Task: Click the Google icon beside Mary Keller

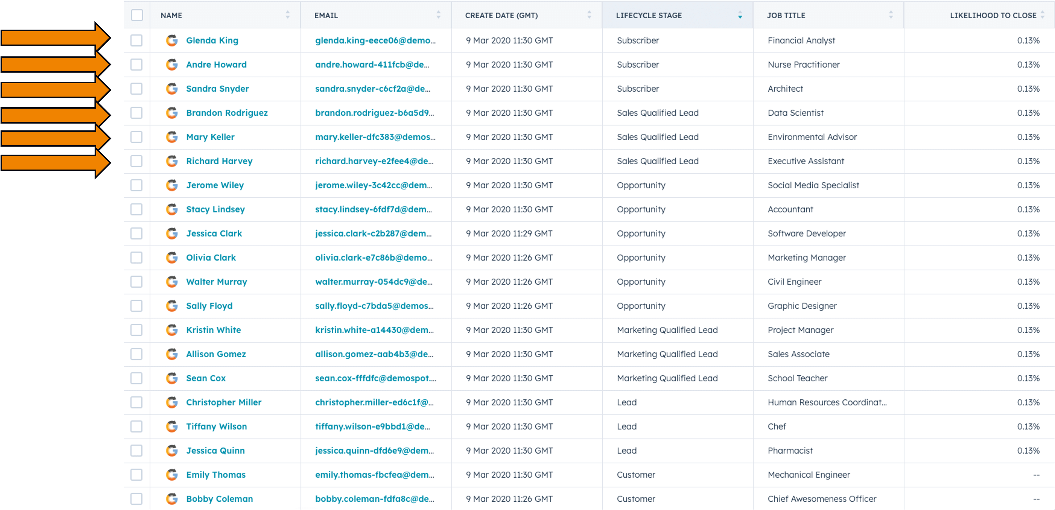Action: tap(172, 137)
